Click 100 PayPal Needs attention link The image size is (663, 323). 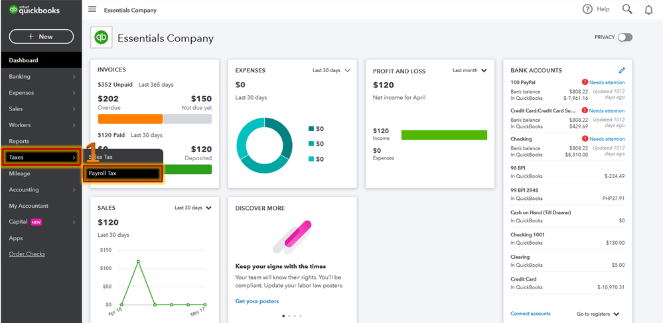(x=607, y=82)
